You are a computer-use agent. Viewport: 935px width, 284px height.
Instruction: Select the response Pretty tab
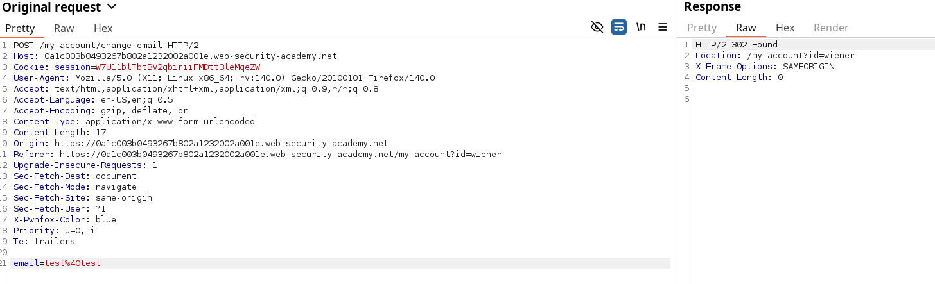[702, 28]
